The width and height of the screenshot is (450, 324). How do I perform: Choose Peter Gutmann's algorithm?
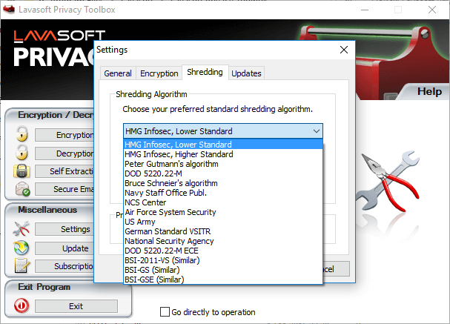point(223,164)
